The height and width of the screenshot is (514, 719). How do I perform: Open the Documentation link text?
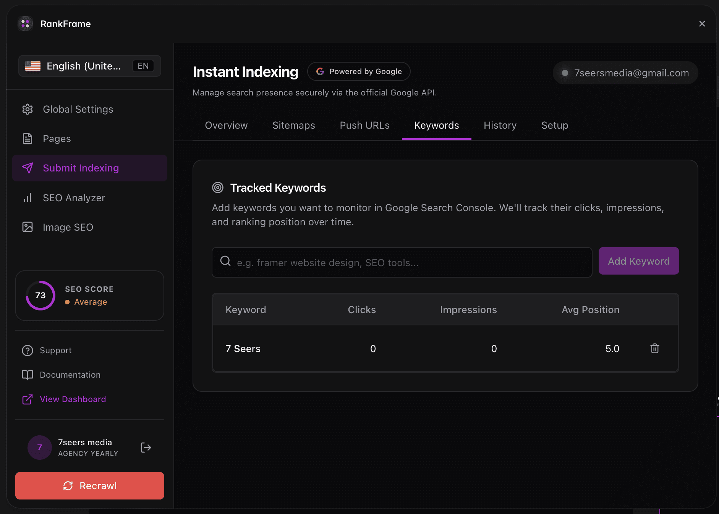[70, 375]
